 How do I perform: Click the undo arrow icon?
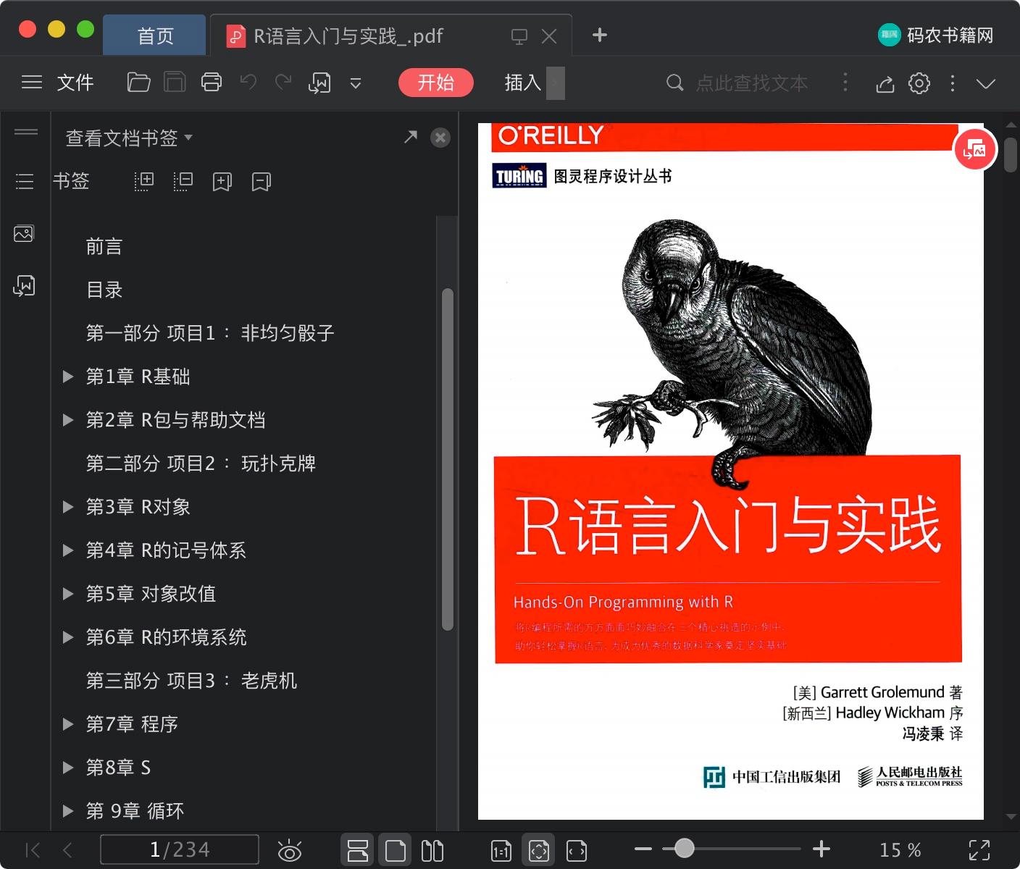point(248,83)
